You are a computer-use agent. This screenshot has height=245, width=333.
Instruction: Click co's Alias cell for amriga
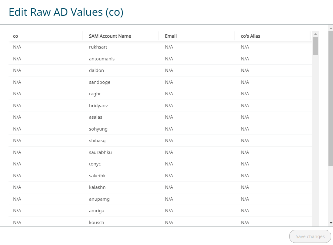pyautogui.click(x=245, y=211)
